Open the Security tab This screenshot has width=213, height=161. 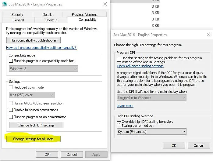17,15
